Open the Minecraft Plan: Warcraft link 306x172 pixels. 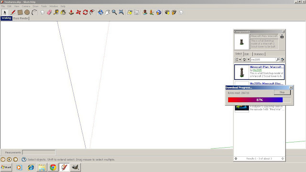pos(266,67)
